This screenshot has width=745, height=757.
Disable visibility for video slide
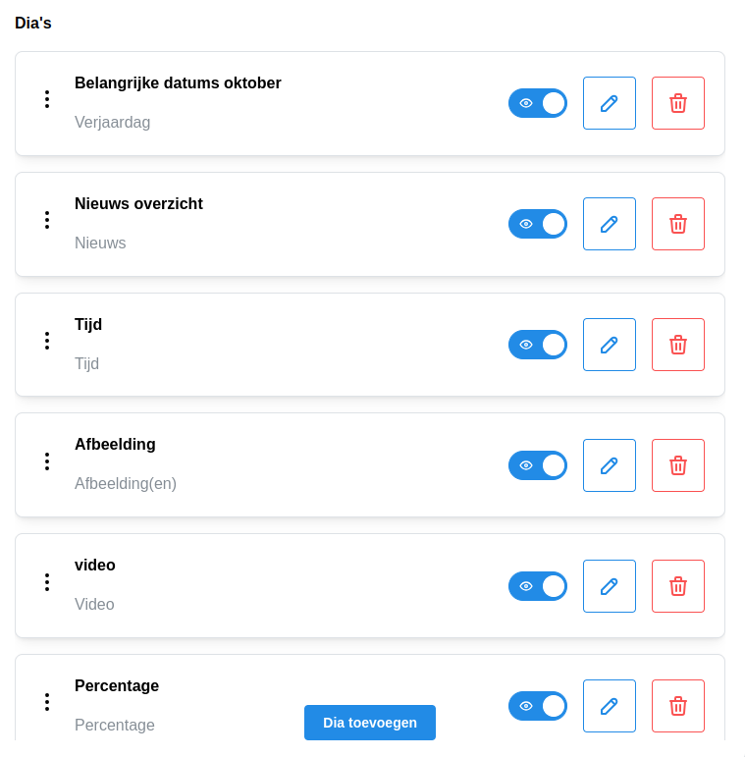538,586
